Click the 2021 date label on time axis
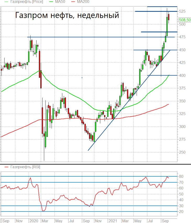Screen dimensions: 191x223 pyautogui.click(x=113, y=221)
